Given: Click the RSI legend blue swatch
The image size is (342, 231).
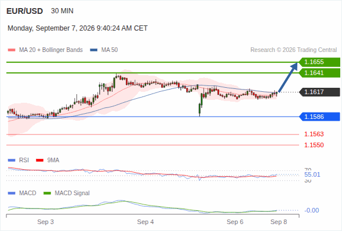Looking at the screenshot, I should (x=12, y=161).
